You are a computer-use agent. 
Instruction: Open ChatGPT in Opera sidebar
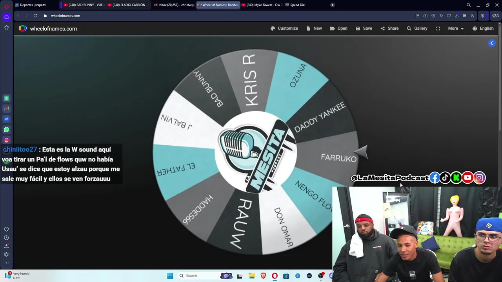[x=6, y=98]
